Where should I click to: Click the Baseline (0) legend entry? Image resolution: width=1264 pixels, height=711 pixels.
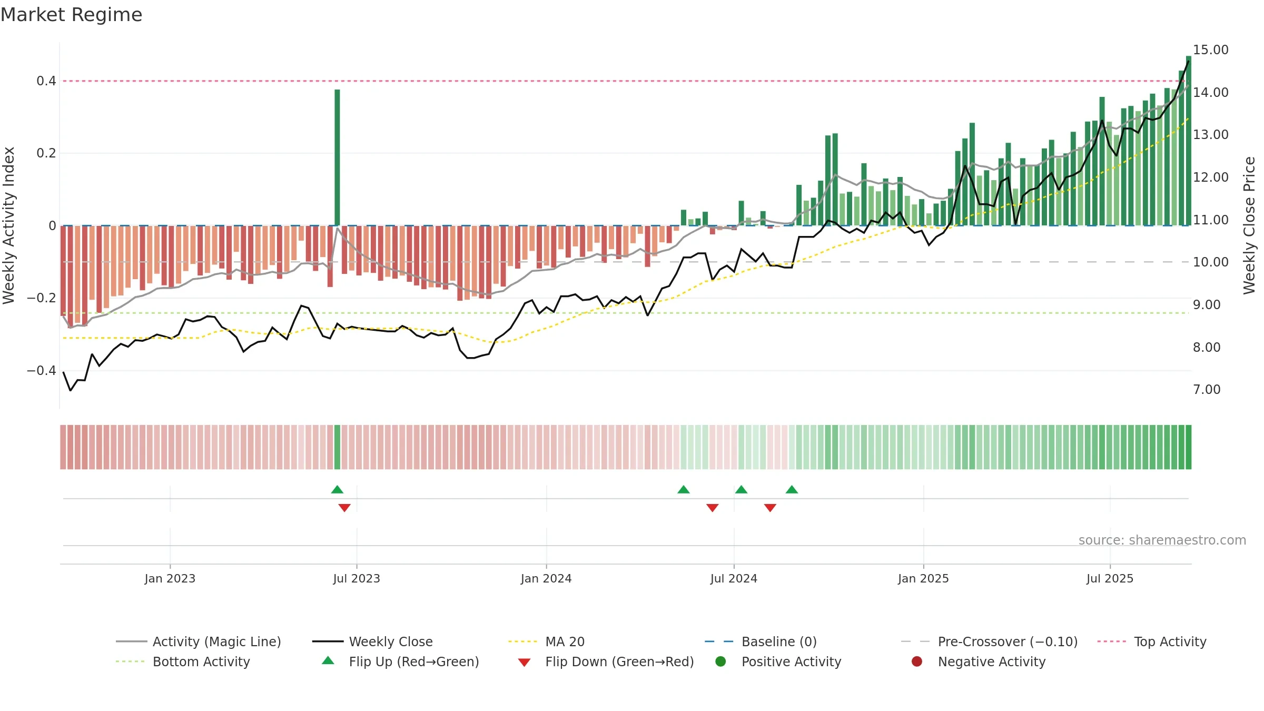tap(761, 641)
